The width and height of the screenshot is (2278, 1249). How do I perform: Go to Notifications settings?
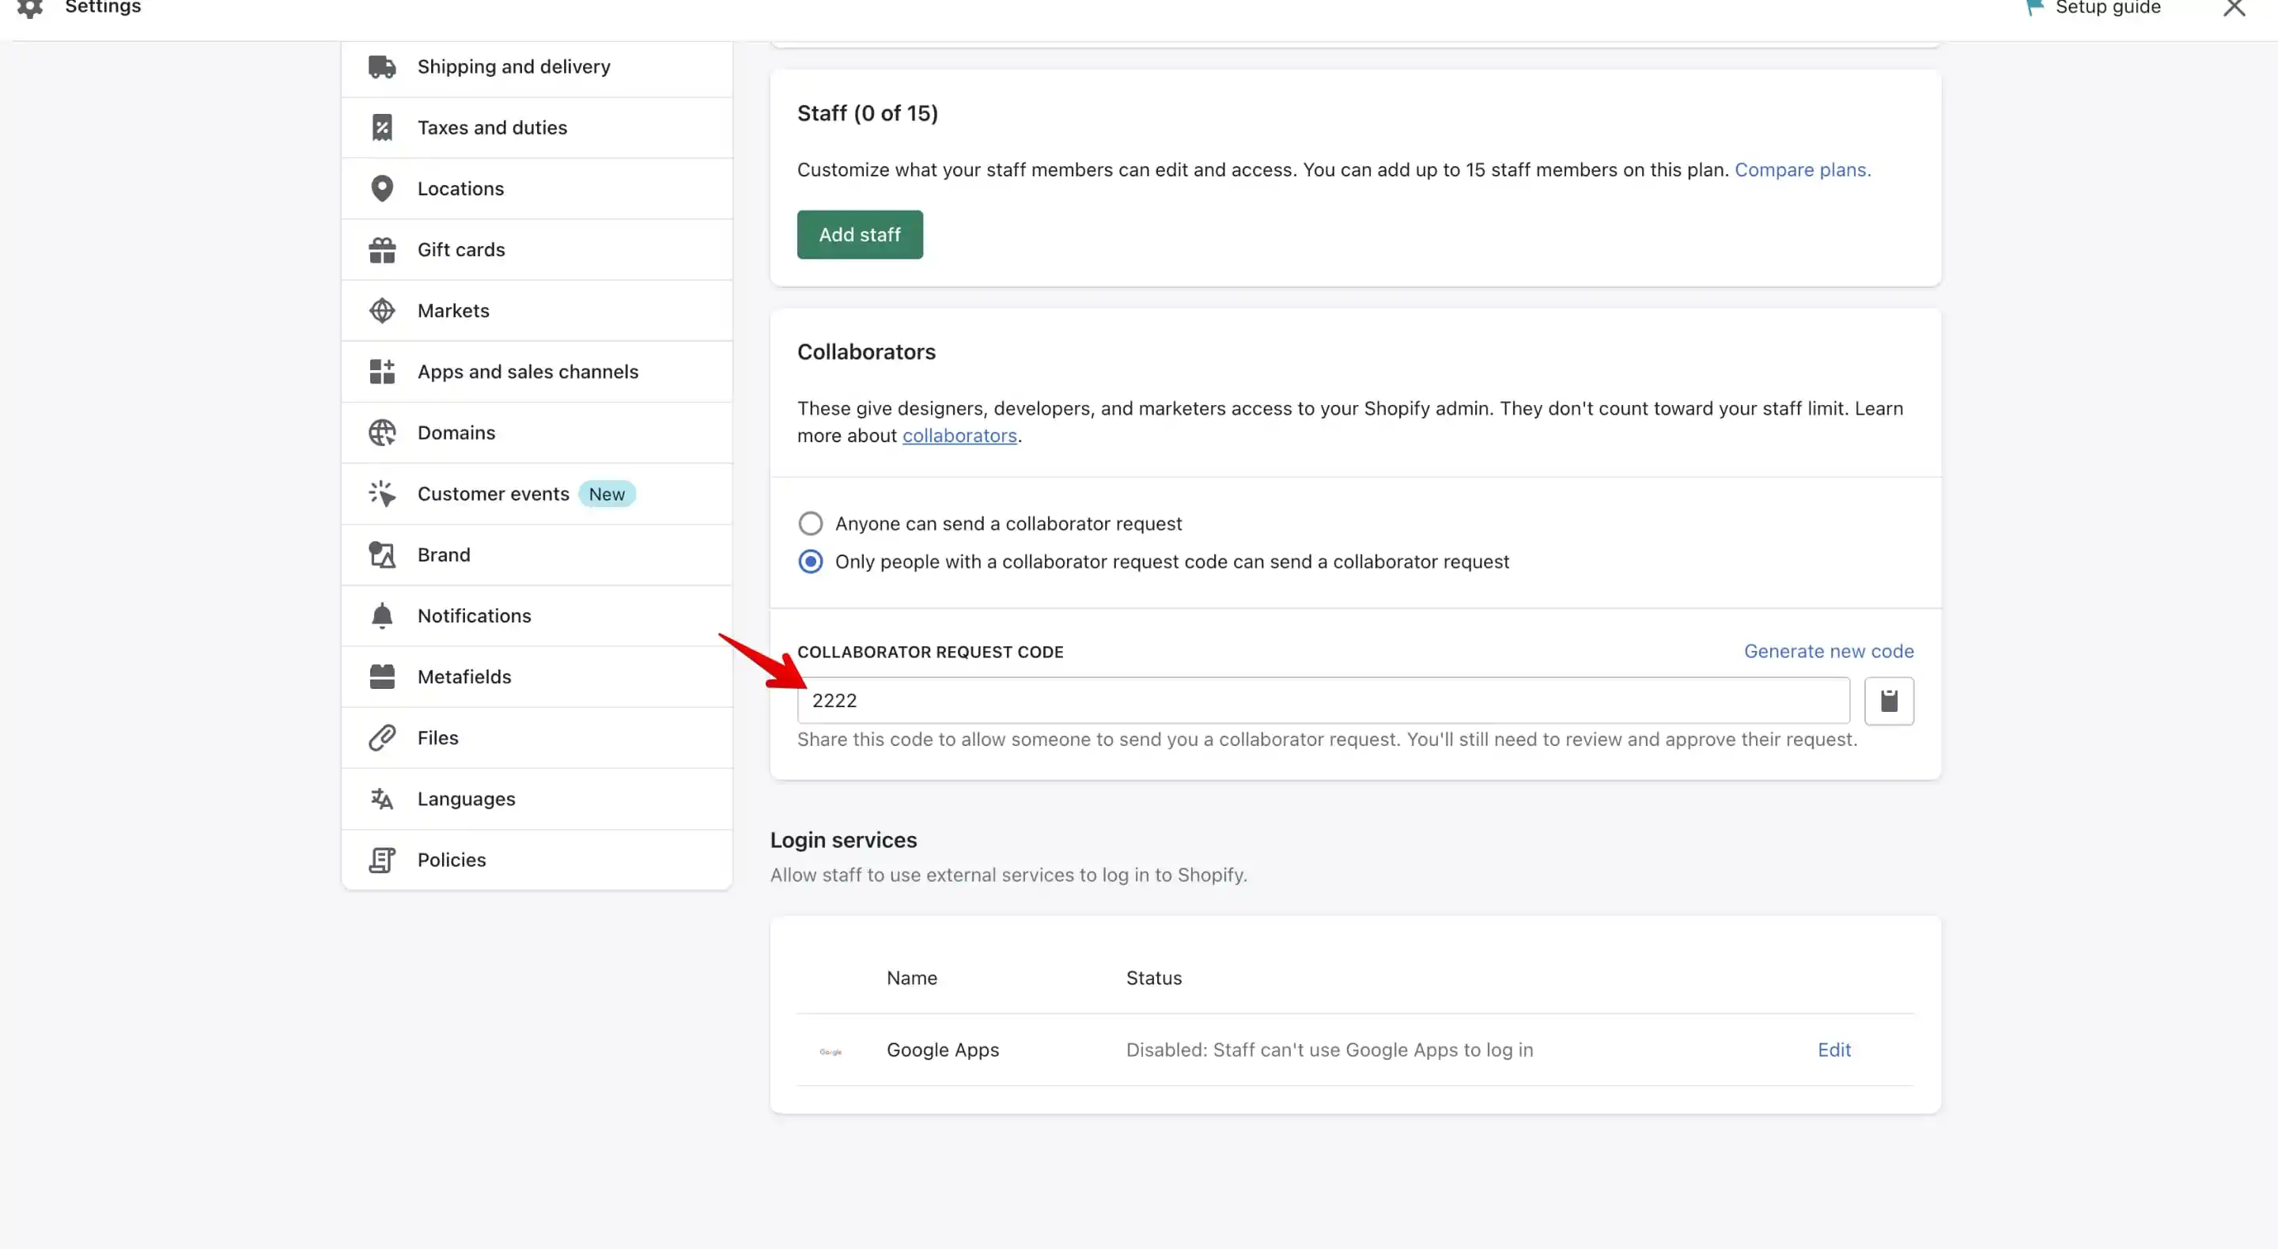tap(537, 615)
